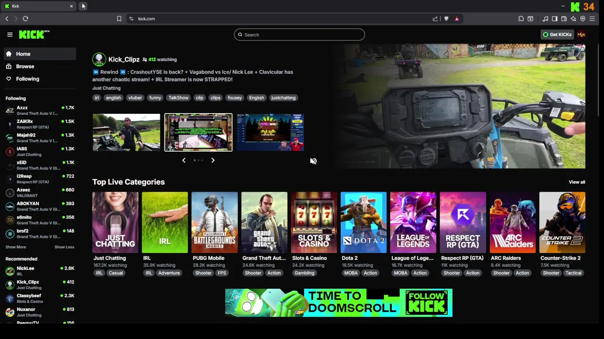Focus the Kick search field
The height and width of the screenshot is (339, 604).
pos(299,34)
